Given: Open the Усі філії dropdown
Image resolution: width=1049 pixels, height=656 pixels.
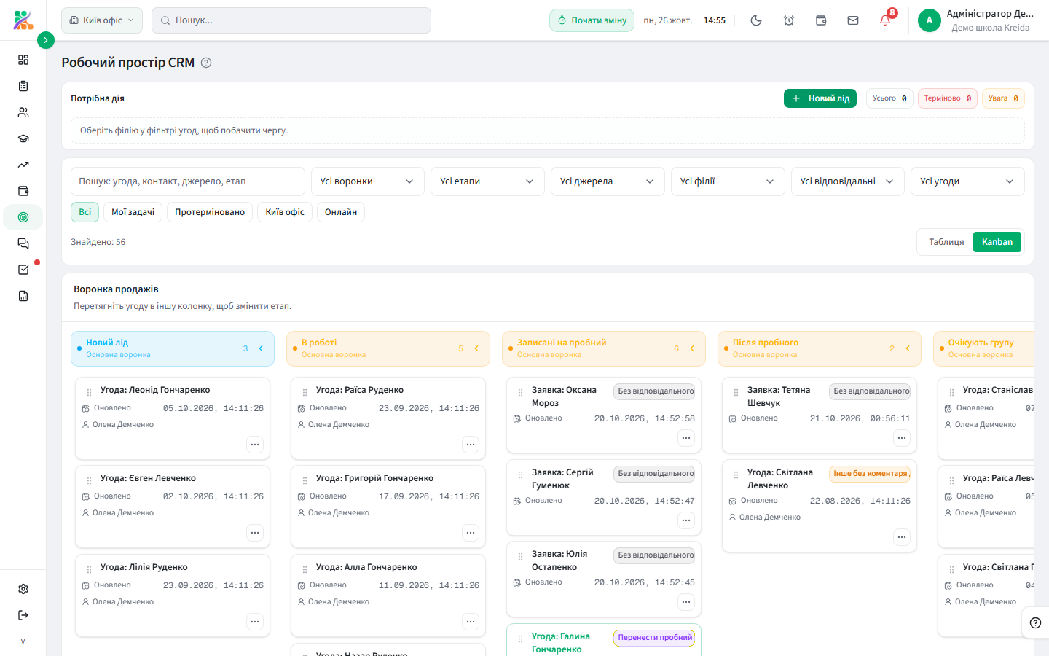Looking at the screenshot, I should tap(727, 181).
